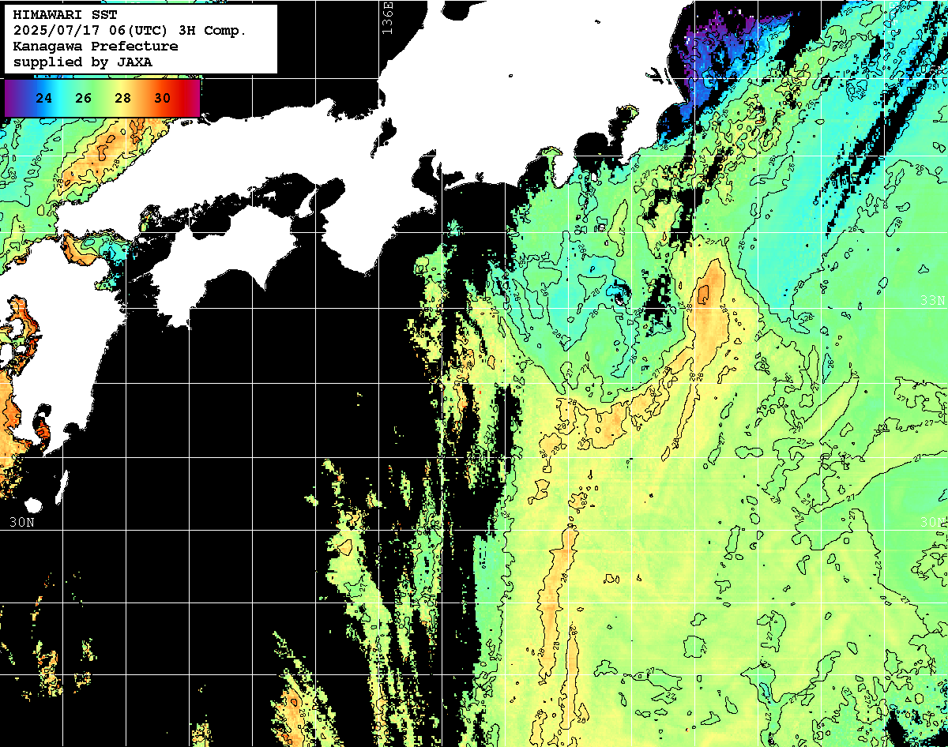Click the HIMAWARI SST title text
The image size is (948, 747).
[66, 15]
